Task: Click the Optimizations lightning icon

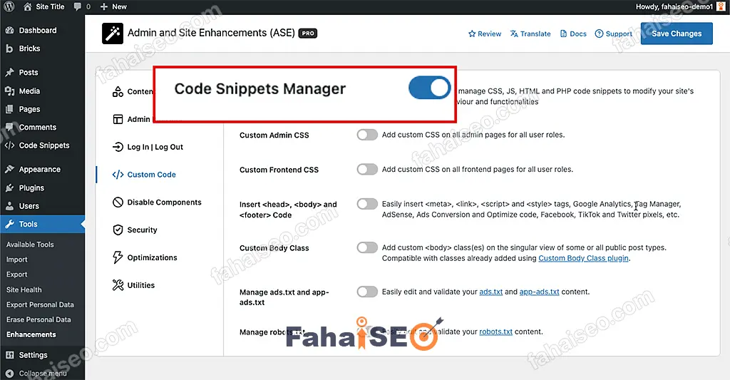Action: (x=118, y=257)
